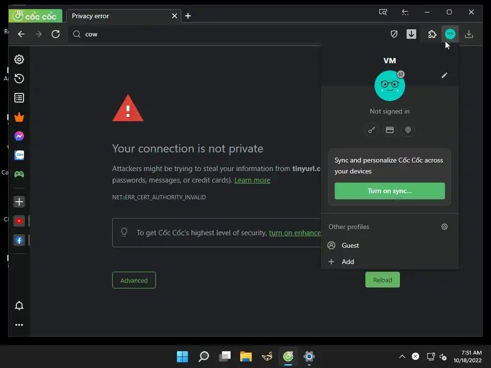Screen dimensions: 491x368
Task: Open the three-dots more menu in sidebar
Action: (x=19, y=325)
